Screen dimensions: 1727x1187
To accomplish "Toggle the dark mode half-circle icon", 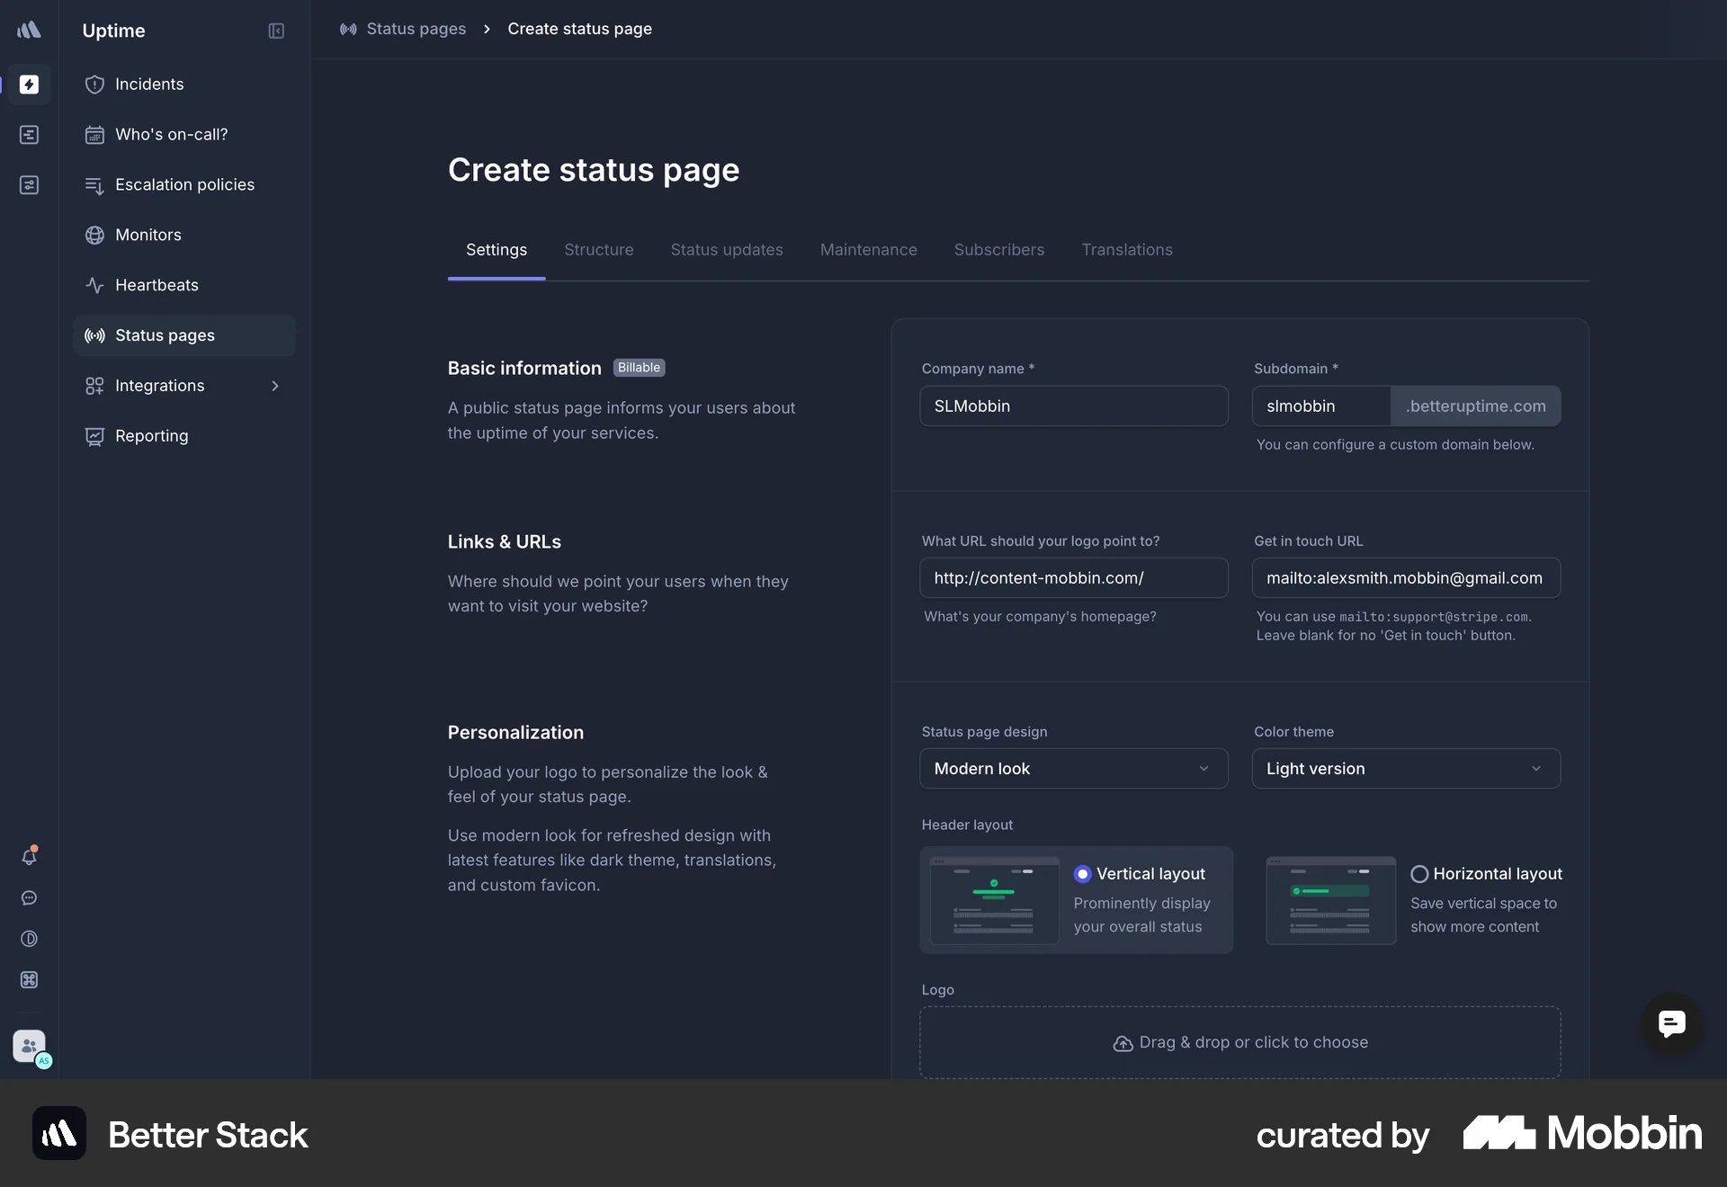I will (x=30, y=939).
